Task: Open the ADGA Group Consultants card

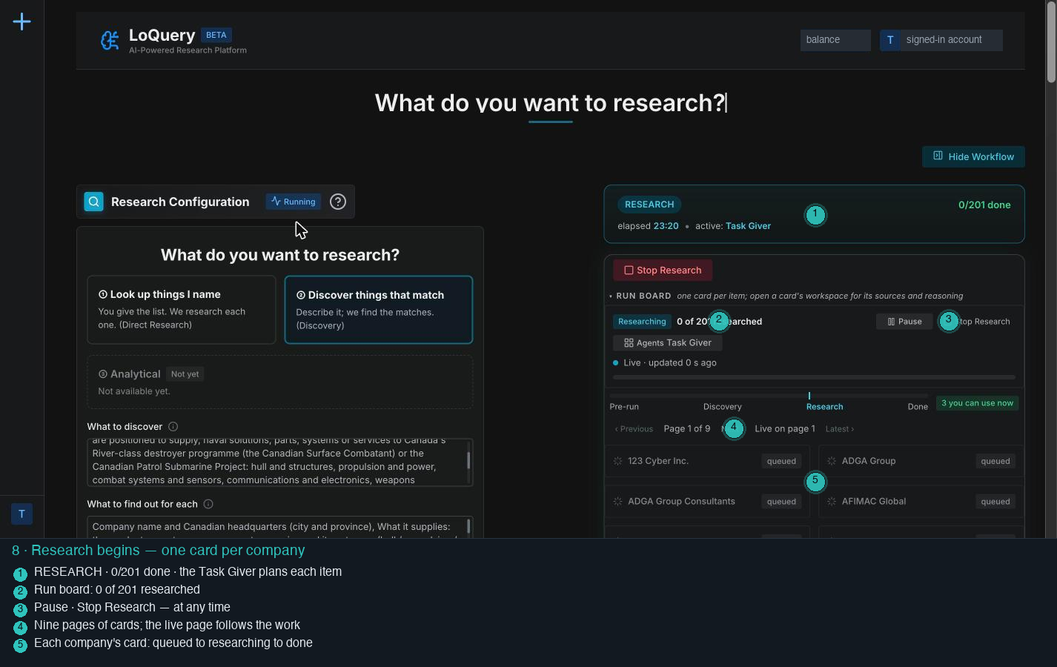Action: (x=707, y=502)
